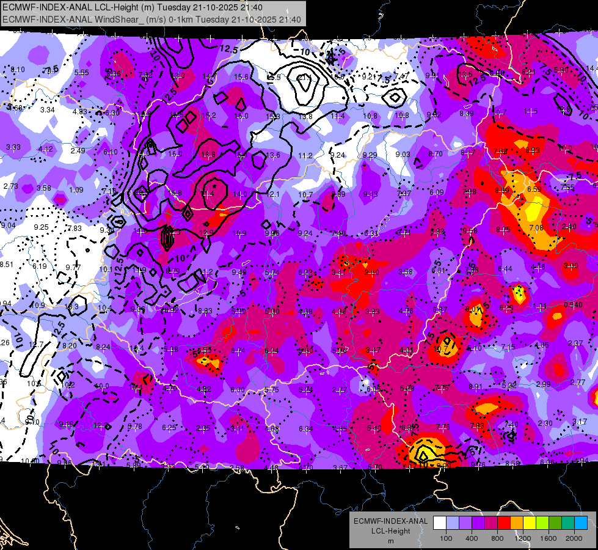Click the wind shear value 11.2
Screen dimensions: 598x550
click(x=305, y=155)
